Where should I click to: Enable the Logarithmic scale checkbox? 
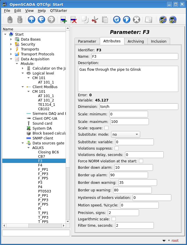pos(114,219)
